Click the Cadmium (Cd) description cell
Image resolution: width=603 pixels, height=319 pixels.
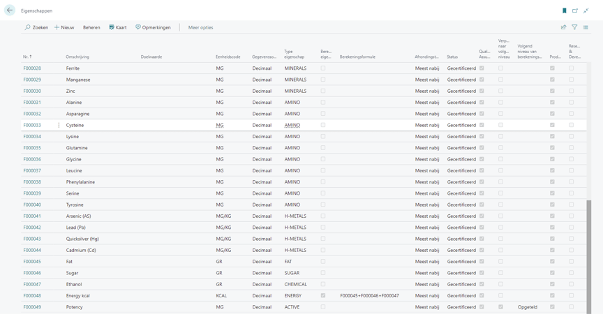(81, 250)
